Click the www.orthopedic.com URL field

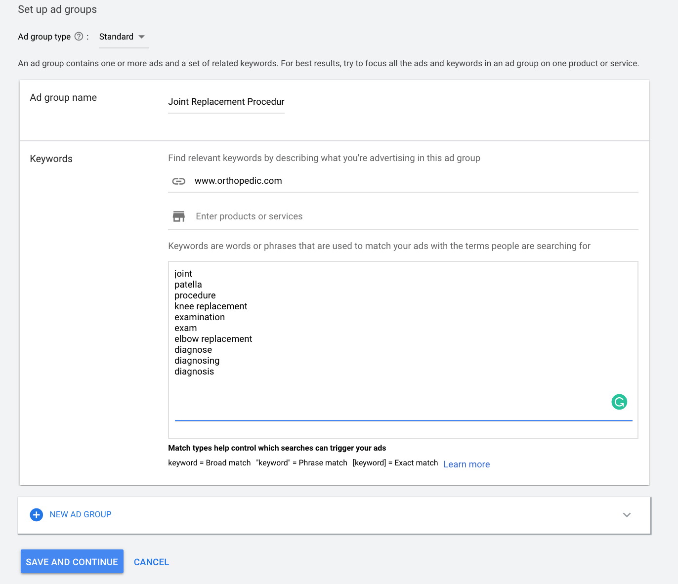238,181
